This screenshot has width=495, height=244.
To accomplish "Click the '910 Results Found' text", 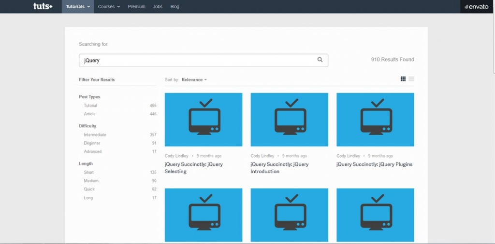I will coord(393,59).
